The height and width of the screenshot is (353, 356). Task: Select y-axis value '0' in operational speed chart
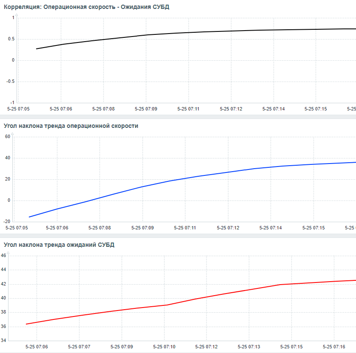coord(9,201)
